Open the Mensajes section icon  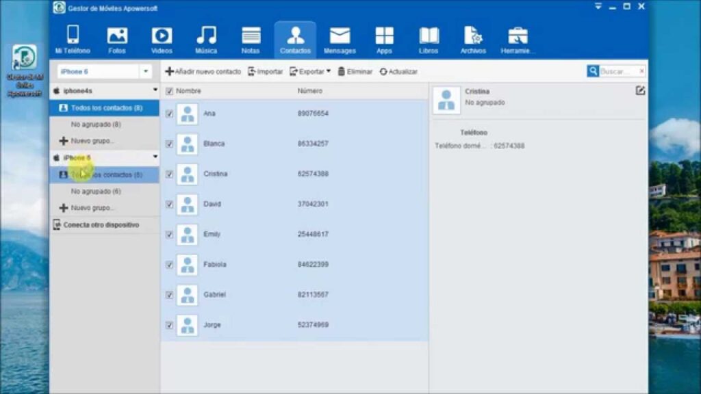point(340,36)
